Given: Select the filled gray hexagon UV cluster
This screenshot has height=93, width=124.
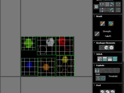Looking at the screenshot, I should (x=50, y=42).
